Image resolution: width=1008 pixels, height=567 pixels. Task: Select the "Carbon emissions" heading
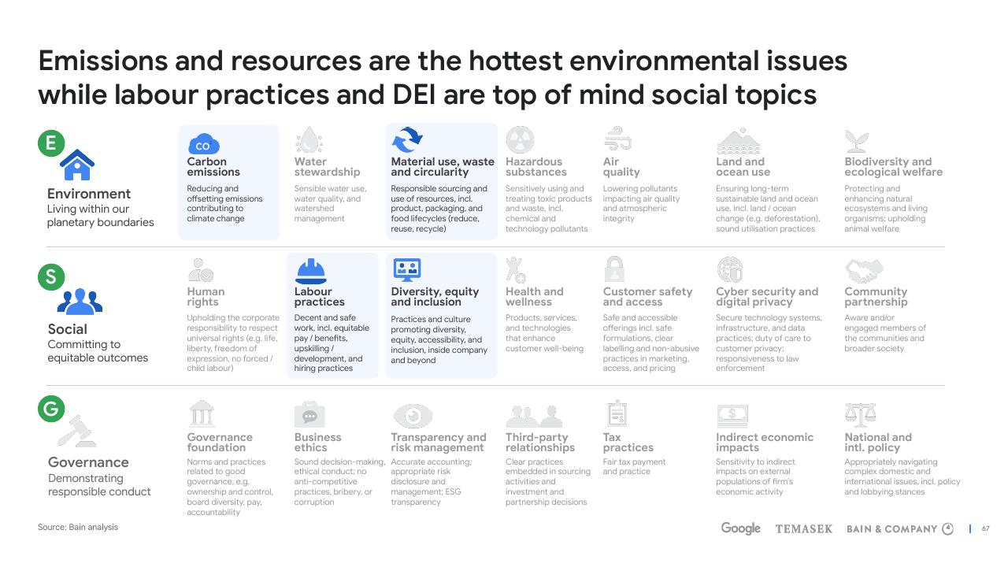coord(213,167)
